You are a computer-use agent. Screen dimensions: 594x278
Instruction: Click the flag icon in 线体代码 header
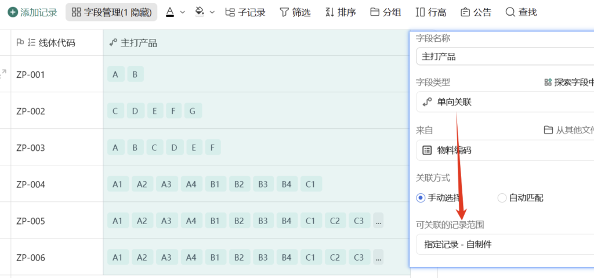tap(20, 42)
